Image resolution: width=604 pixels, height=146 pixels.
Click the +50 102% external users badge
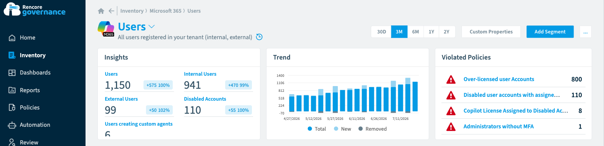pos(159,110)
